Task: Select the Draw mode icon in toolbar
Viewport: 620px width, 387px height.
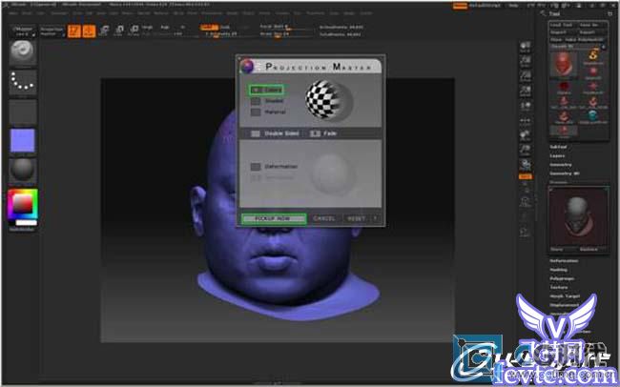Action: (88, 31)
